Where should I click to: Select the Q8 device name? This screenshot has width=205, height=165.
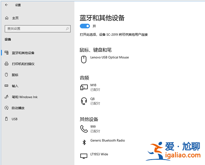tap(92, 99)
